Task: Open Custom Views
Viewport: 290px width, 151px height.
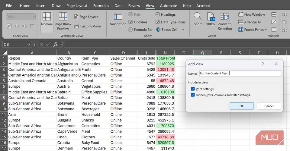Action: click(x=88, y=26)
